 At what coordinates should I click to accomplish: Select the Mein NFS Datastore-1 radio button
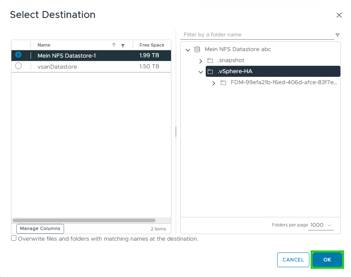(18, 55)
